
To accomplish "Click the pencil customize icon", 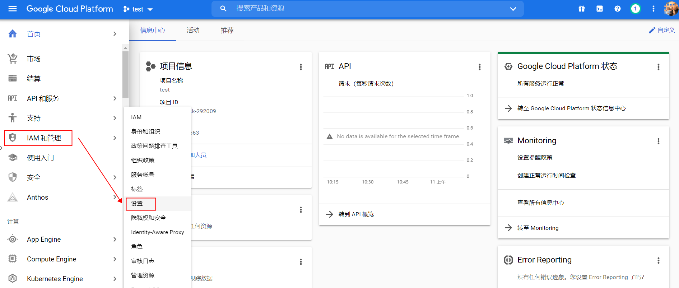I will [x=652, y=30].
